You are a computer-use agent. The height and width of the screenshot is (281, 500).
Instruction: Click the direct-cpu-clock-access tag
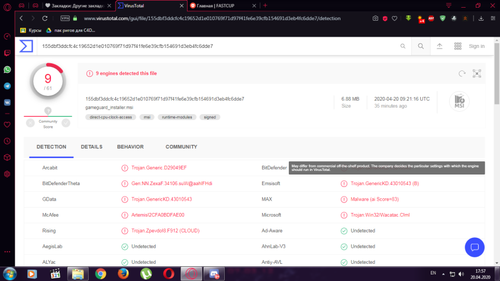pos(111,117)
